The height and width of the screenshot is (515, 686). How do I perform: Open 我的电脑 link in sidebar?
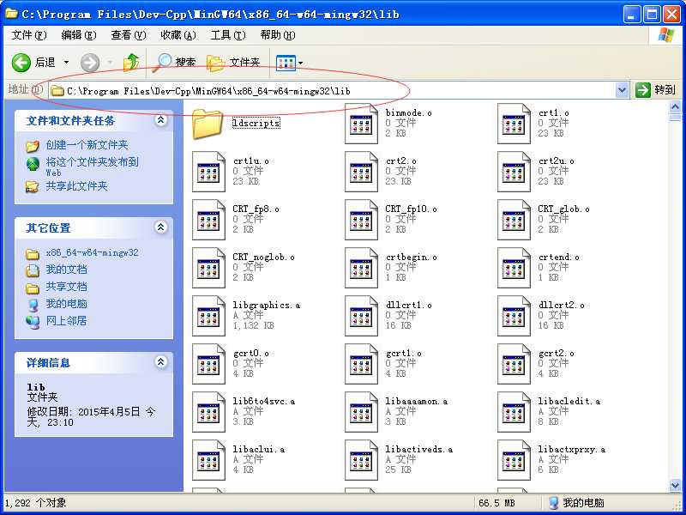pos(66,304)
